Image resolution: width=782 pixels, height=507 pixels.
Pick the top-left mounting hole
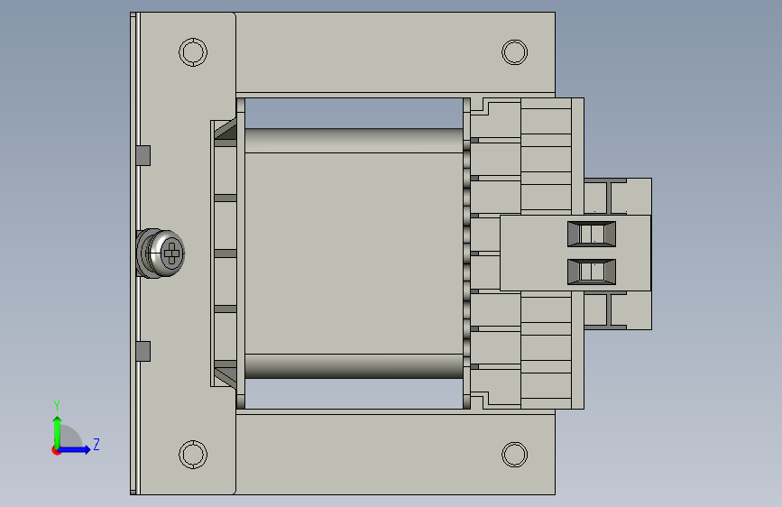(x=193, y=52)
